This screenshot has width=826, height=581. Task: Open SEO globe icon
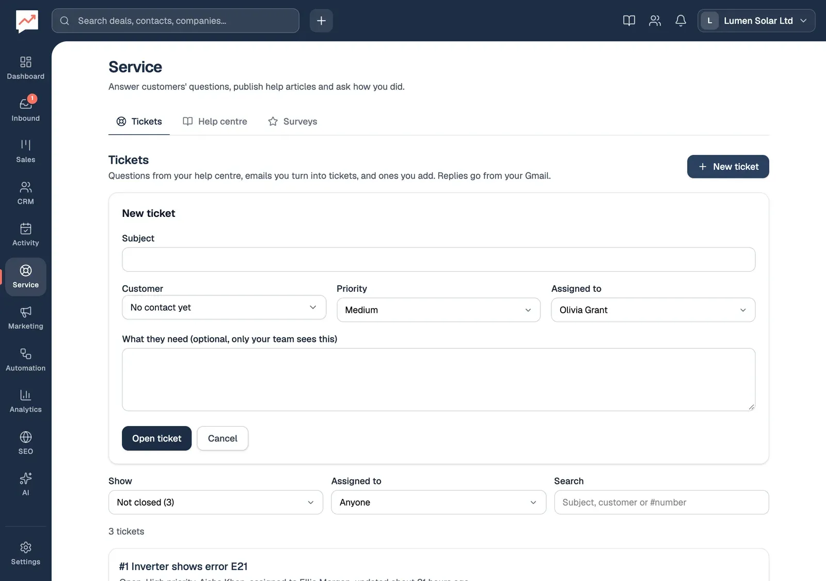[x=25, y=443]
